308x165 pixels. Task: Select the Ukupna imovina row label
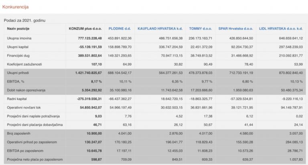(x=20, y=38)
